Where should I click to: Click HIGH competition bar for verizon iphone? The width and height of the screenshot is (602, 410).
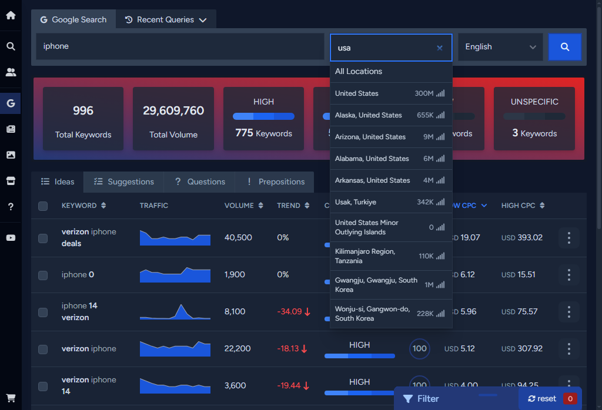(x=360, y=355)
